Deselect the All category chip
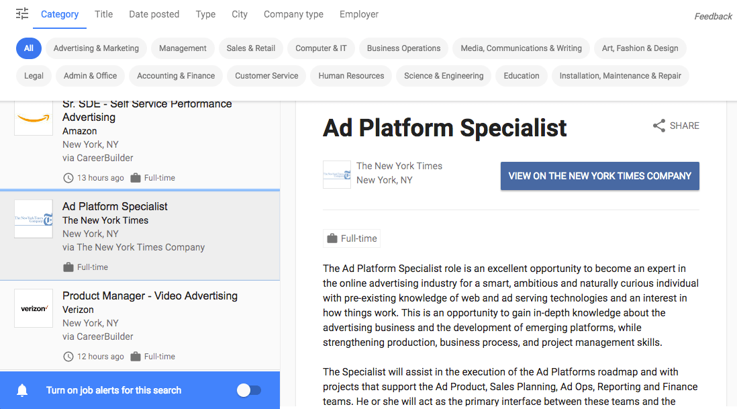Image resolution: width=737 pixels, height=409 pixels. [28, 48]
